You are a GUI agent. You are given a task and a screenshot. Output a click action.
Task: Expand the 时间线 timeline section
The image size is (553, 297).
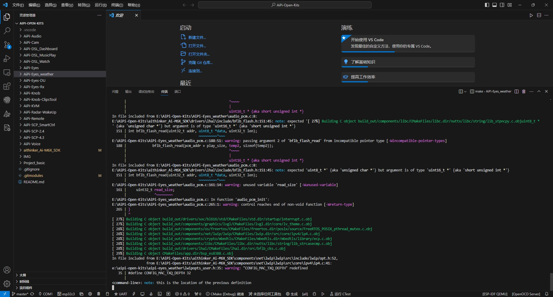point(60,281)
